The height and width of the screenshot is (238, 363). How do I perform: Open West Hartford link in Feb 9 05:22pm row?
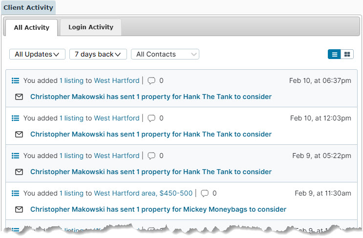pyautogui.click(x=117, y=156)
